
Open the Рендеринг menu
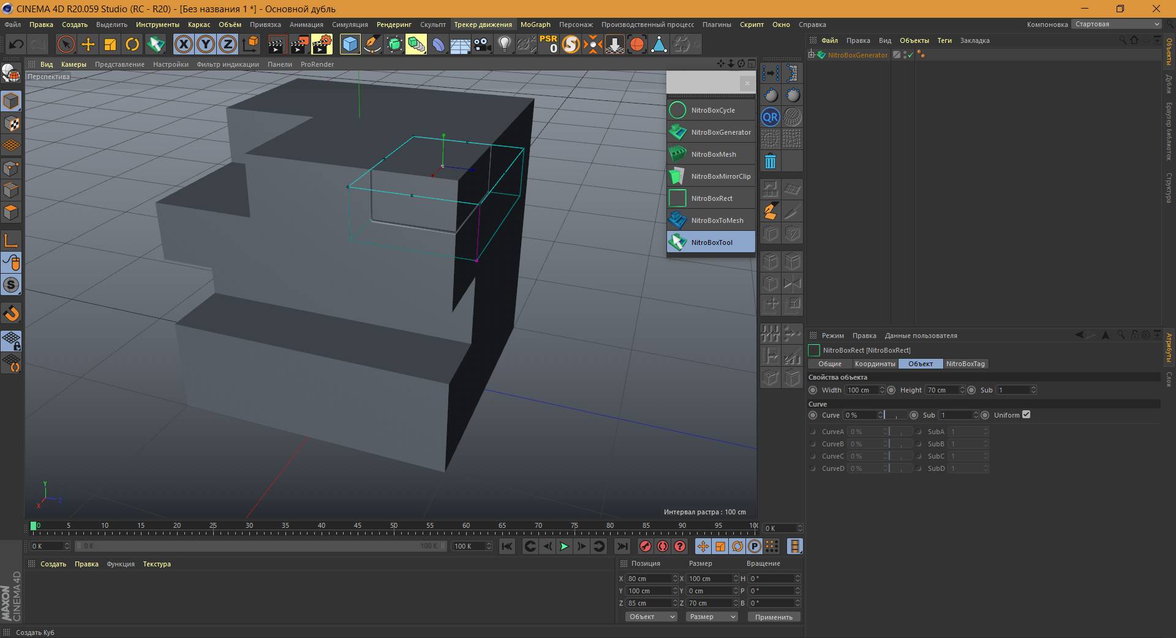[394, 24]
